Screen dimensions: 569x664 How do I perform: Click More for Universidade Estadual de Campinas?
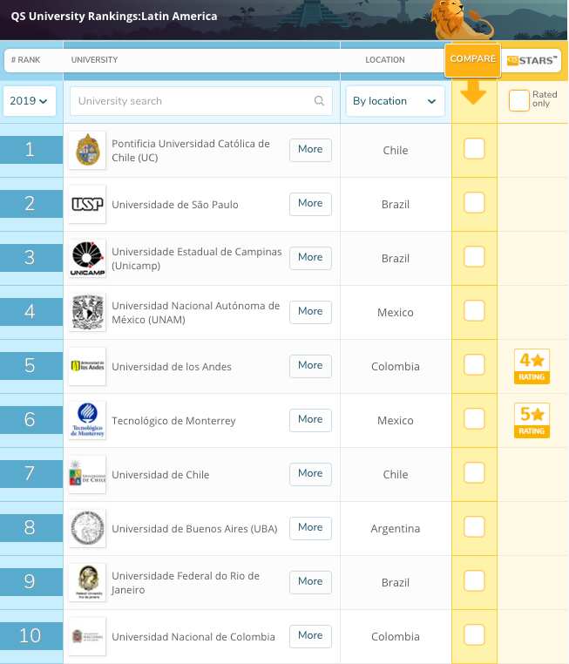(x=310, y=257)
